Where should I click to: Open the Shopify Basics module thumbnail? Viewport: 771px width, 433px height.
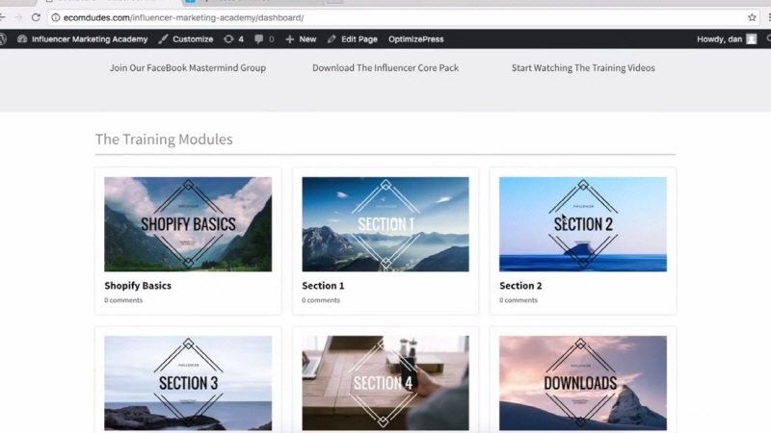coord(188,224)
